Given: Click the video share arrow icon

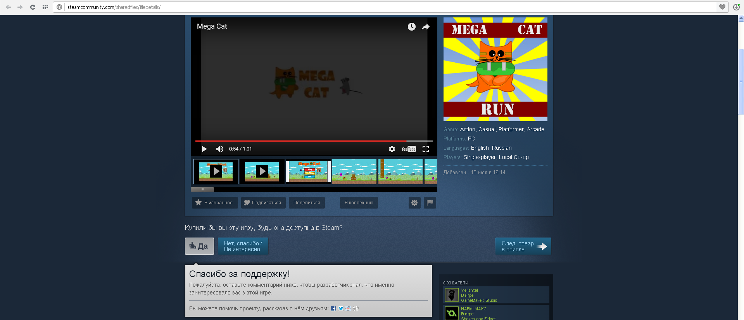Looking at the screenshot, I should point(426,27).
